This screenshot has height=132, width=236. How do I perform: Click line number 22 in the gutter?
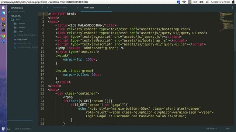pos(42,93)
